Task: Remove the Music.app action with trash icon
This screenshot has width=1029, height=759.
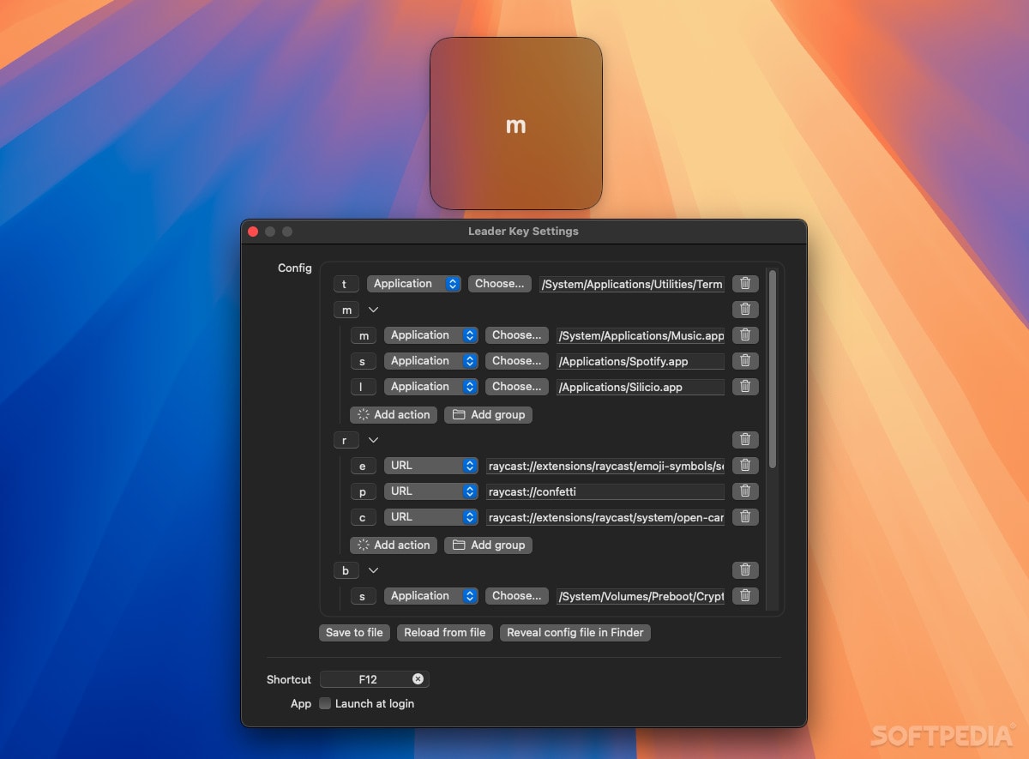Action: tap(745, 335)
